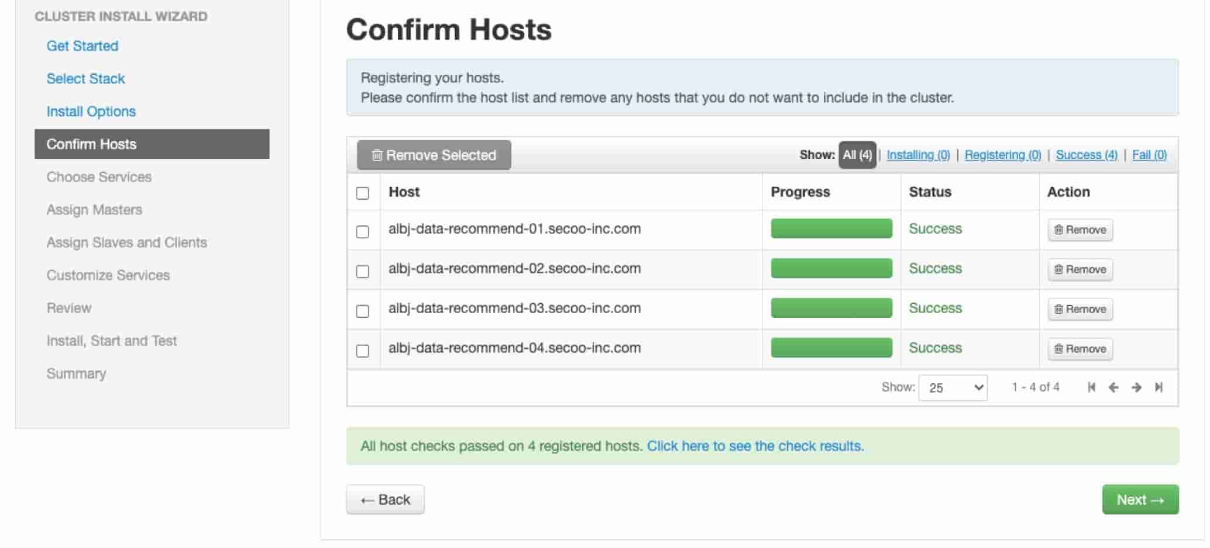Remove host albj-data-recommend-04

coord(1080,349)
